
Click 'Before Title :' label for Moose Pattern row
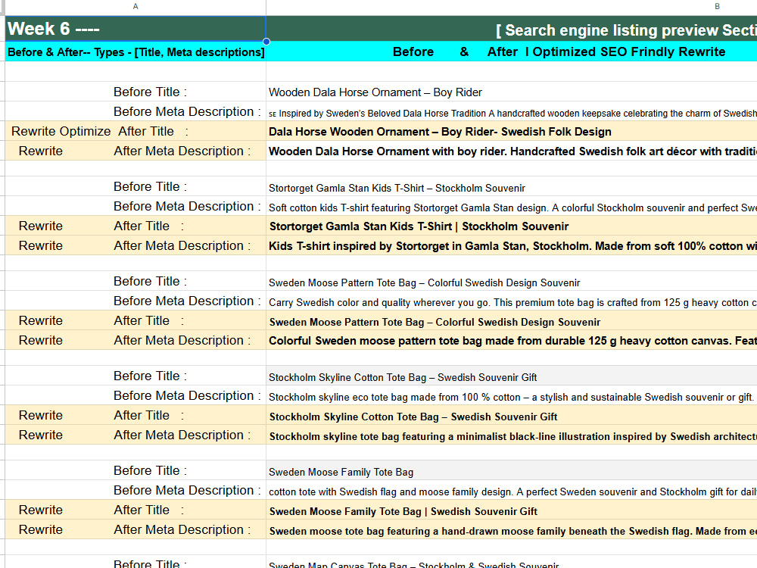pos(136,281)
